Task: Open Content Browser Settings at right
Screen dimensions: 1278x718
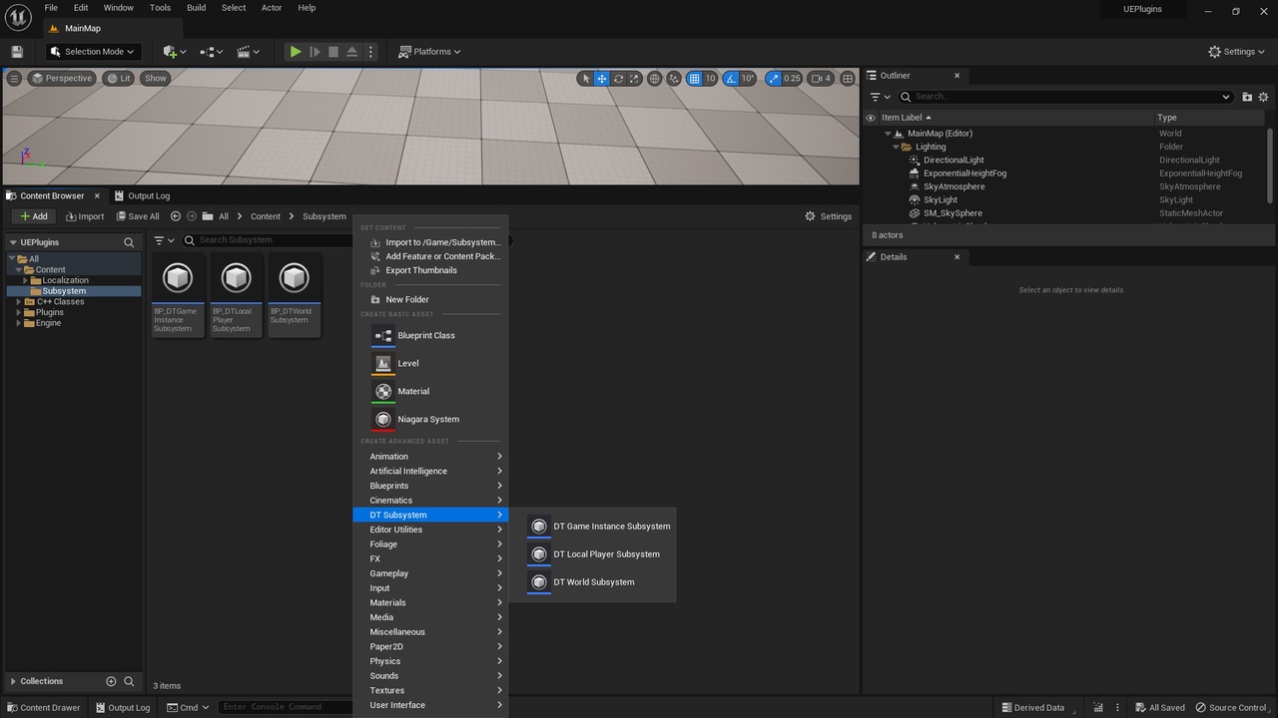Action: [x=829, y=216]
